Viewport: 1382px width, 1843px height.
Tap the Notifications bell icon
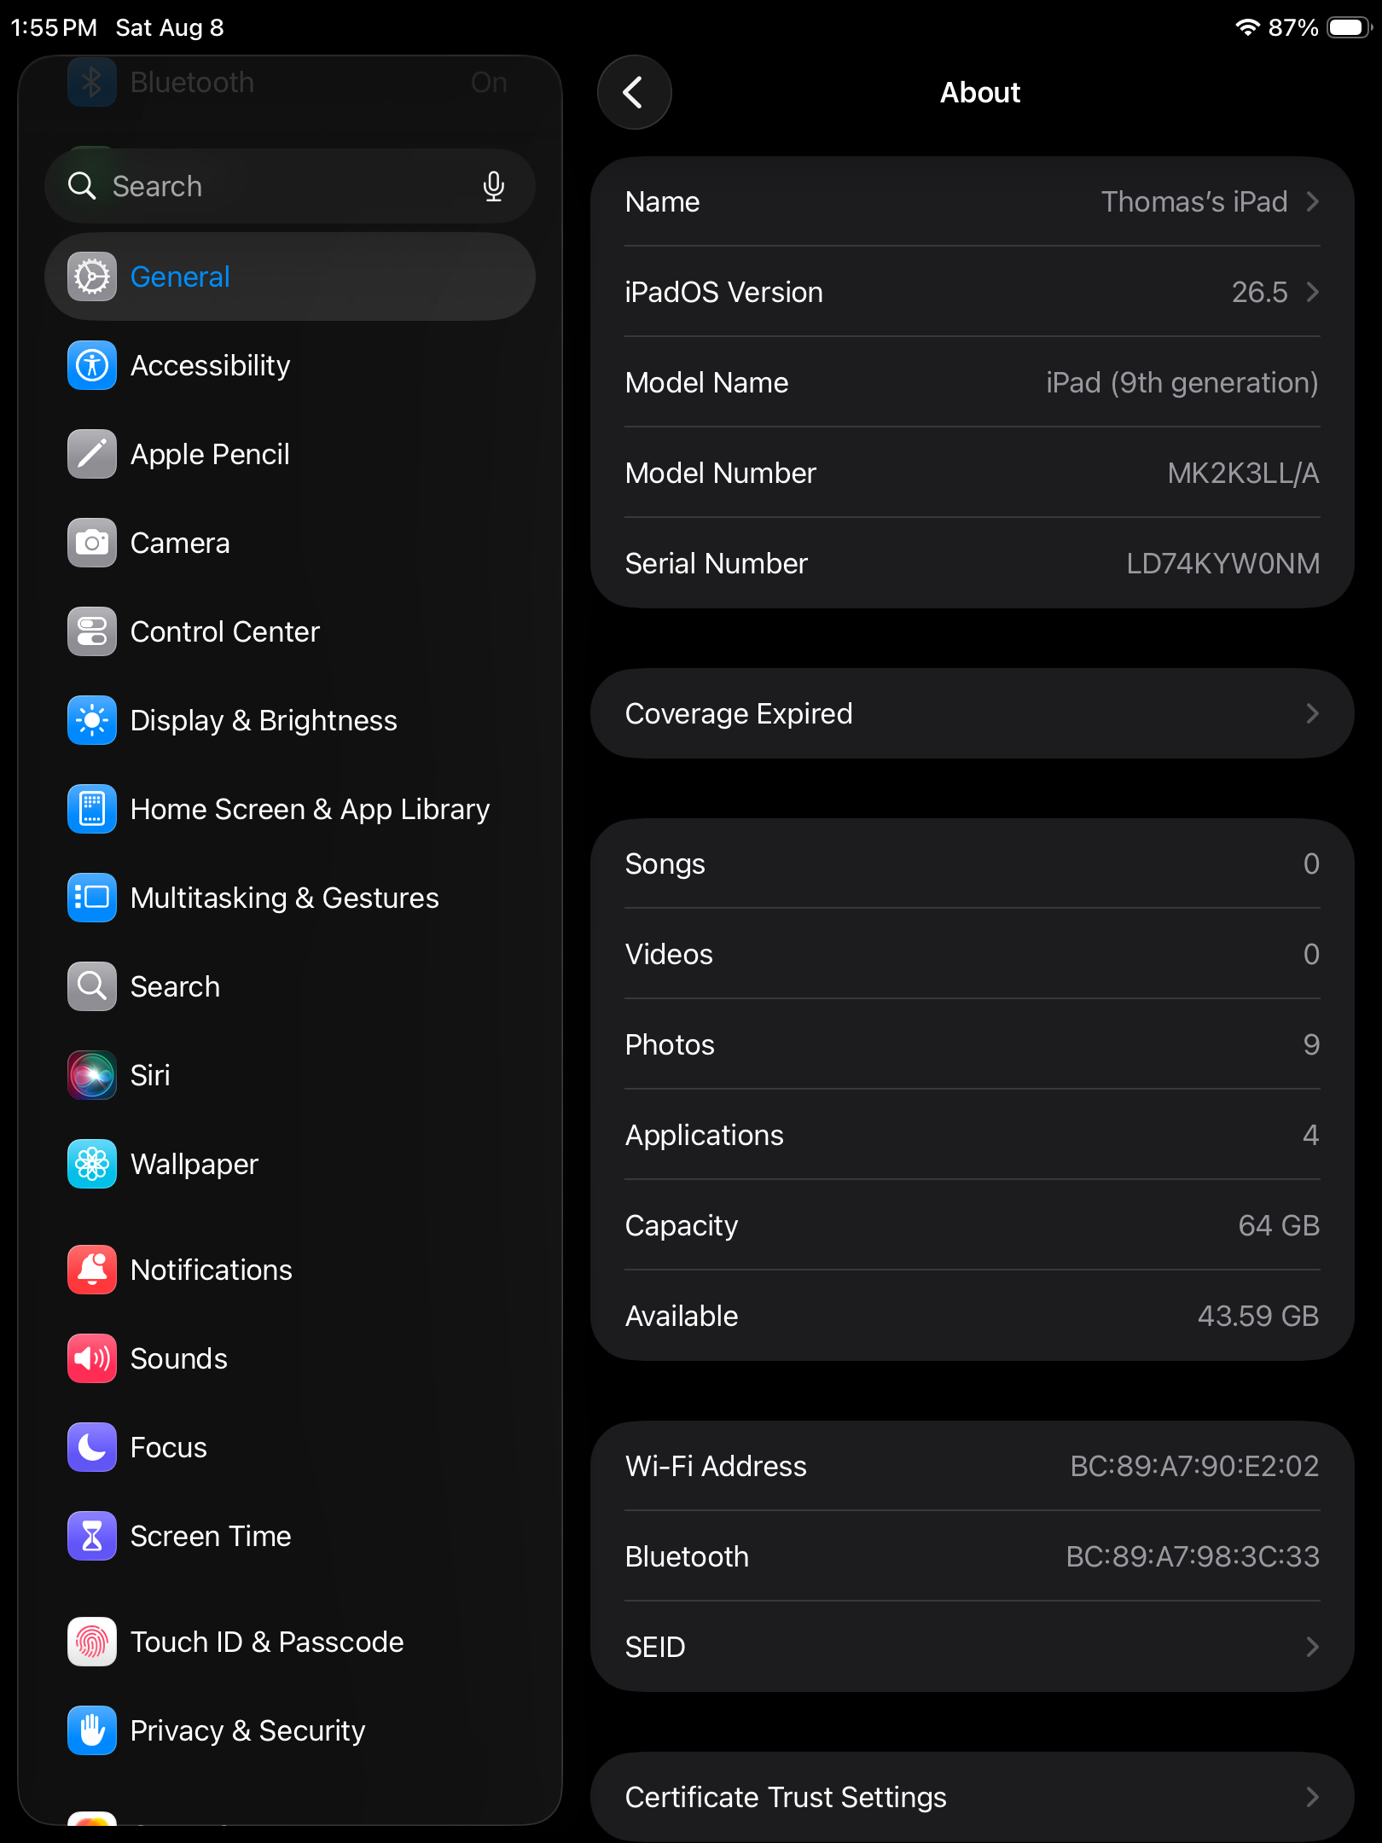pyautogui.click(x=92, y=1270)
